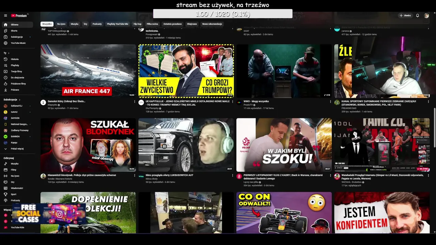Open the IsAmU subscription channel
Image resolution: width=436 pixels, height=245 pixels.
pos(17,112)
